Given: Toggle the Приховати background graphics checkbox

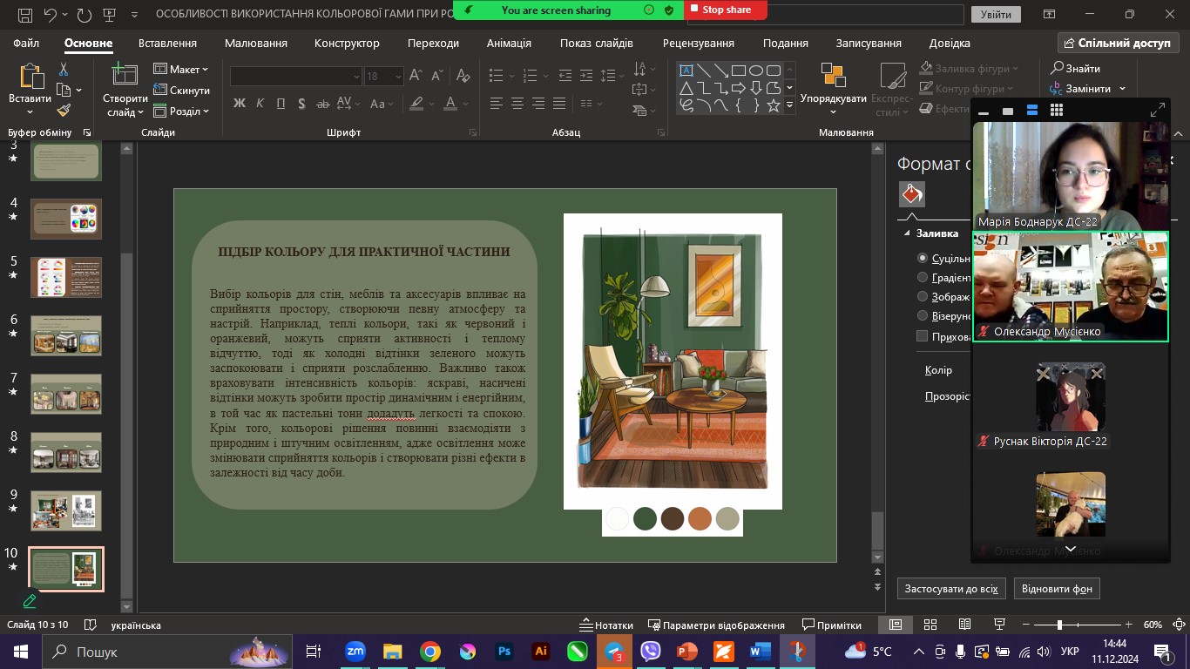Looking at the screenshot, I should (x=923, y=336).
